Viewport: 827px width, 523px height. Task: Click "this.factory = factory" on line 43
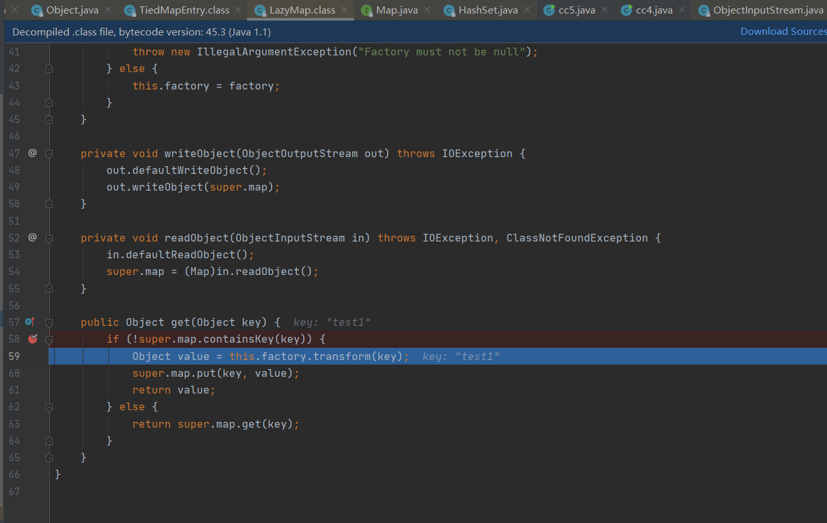coord(203,86)
